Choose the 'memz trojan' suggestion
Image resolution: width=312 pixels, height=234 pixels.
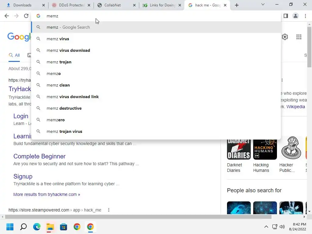pyautogui.click(x=156, y=62)
